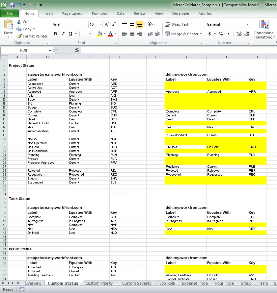Open the Customize Quick Access Toolbar arrow
The image size is (277, 293).
(41, 5)
